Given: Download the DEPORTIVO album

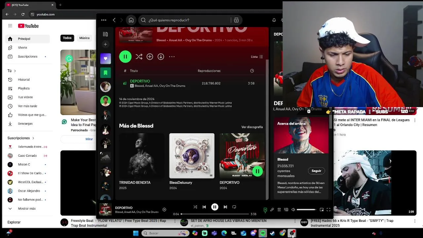Looking at the screenshot, I should [161, 57].
